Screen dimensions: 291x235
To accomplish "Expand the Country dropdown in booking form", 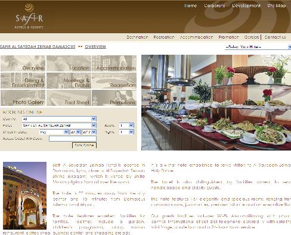I will 59,119.
